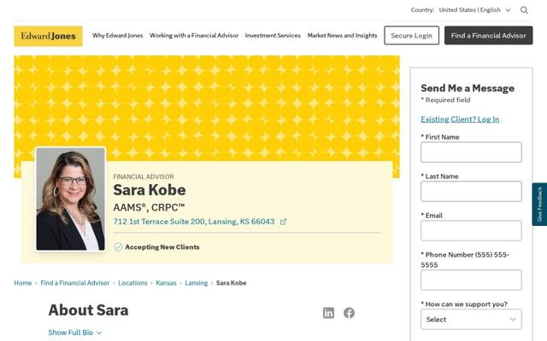Open the Give Feedback side tab
Image resolution: width=547 pixels, height=341 pixels.
point(539,205)
